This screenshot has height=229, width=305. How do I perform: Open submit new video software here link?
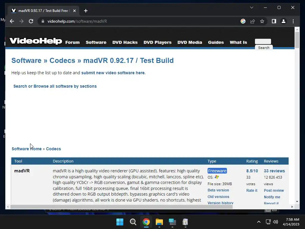[x=113, y=73]
